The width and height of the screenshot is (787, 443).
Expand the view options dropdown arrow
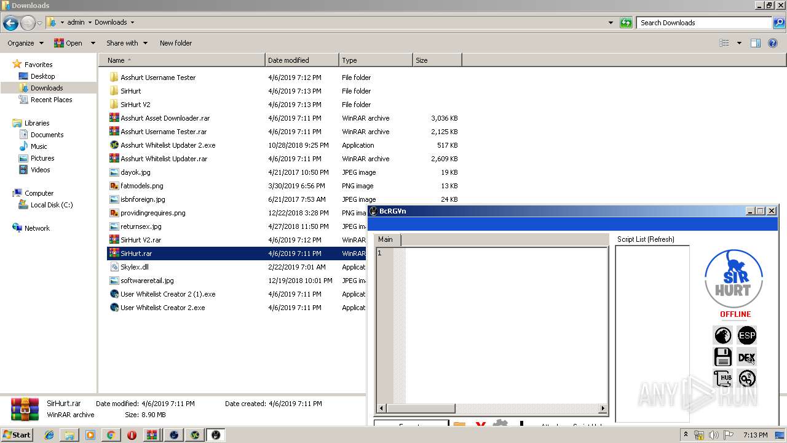(739, 43)
